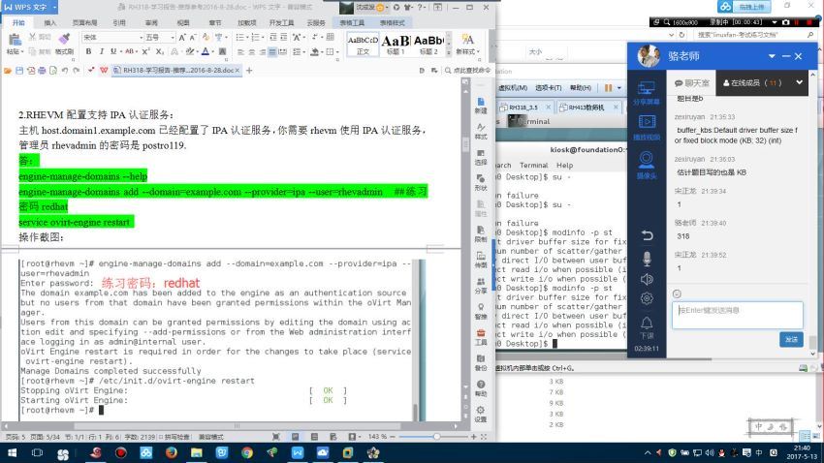The image size is (824, 463).
Task: Click the undo arrow in quick toolbar
Action: (65, 71)
